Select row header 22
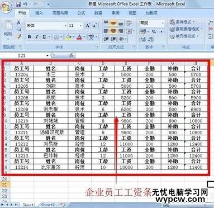Screen dimensions: 214x208 point(4,191)
